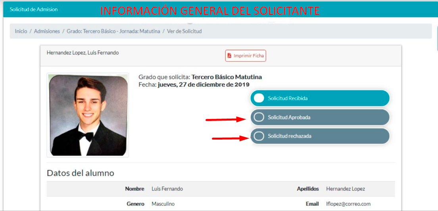This screenshot has height=211, width=438.
Task: Select the Solicitud Aprobada radio circle
Action: point(259,117)
